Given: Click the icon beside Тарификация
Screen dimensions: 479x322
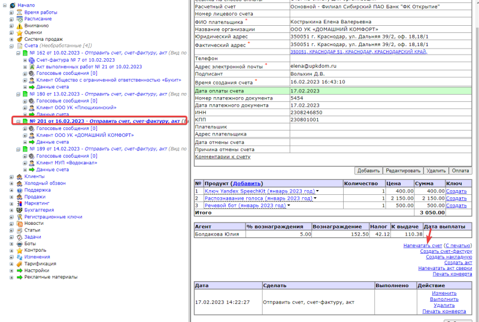Looking at the screenshot, I should point(19,264).
